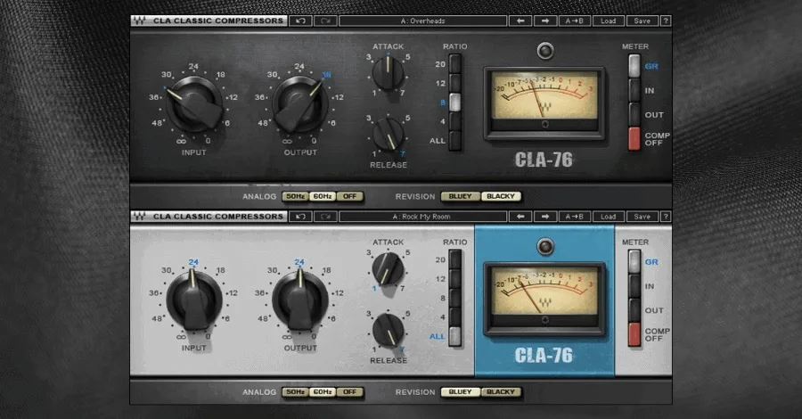Screen dimensions: 802x419
Task: Turn Analog OFF in top plugin
Action: [x=350, y=196]
